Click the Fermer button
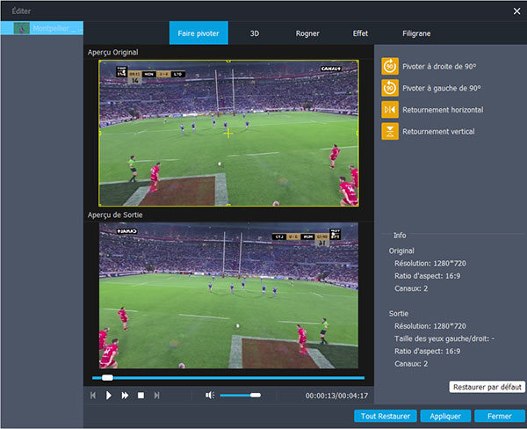The height and width of the screenshot is (429, 527). (499, 416)
